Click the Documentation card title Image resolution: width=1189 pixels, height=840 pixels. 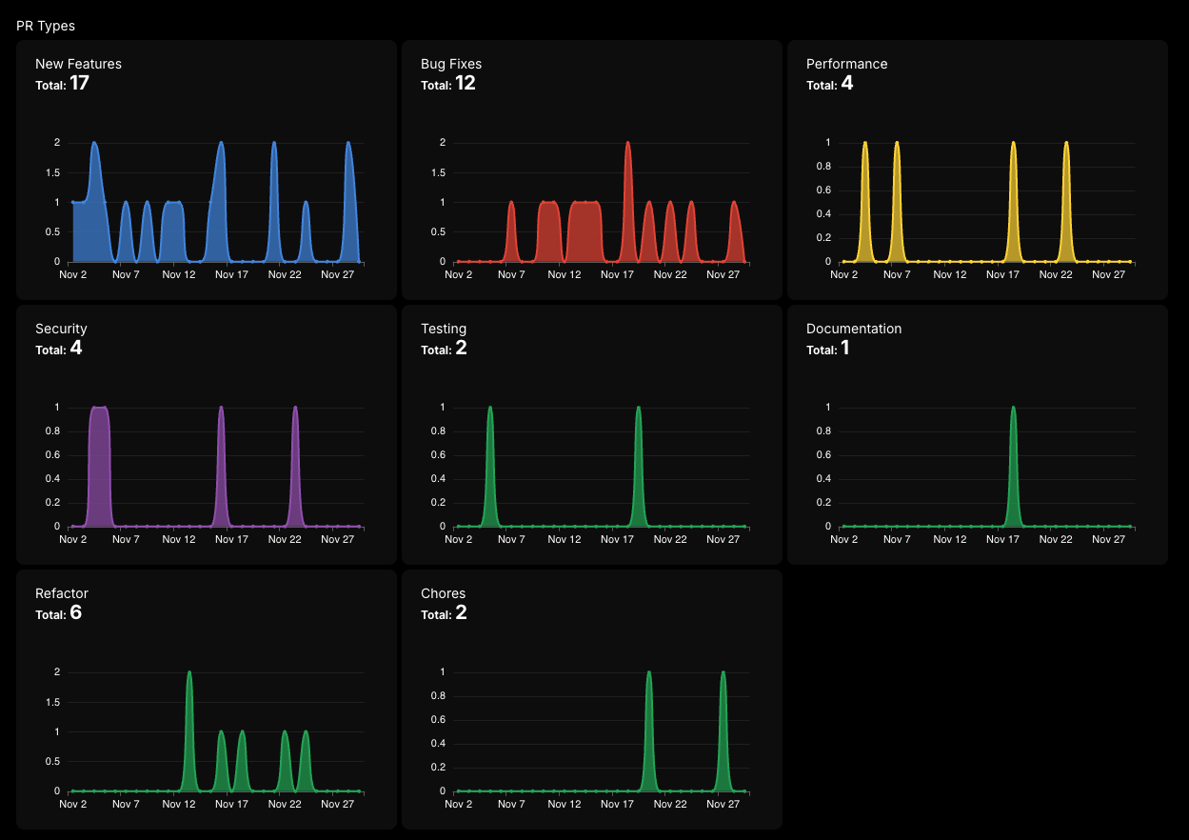tap(853, 329)
